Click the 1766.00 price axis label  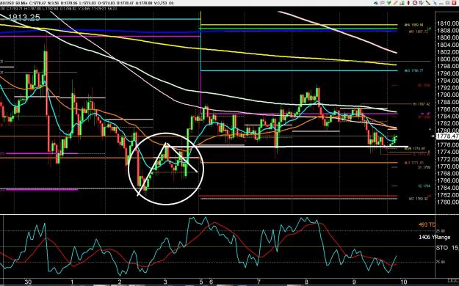coord(447,180)
